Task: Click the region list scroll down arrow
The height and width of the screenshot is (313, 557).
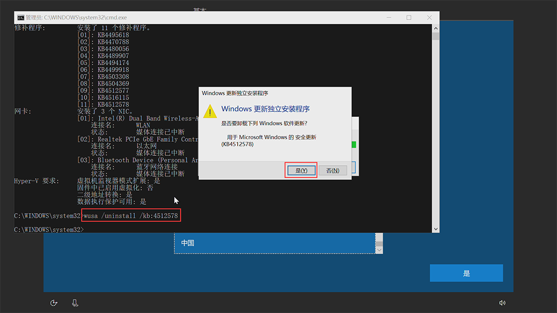Action: tap(379, 250)
